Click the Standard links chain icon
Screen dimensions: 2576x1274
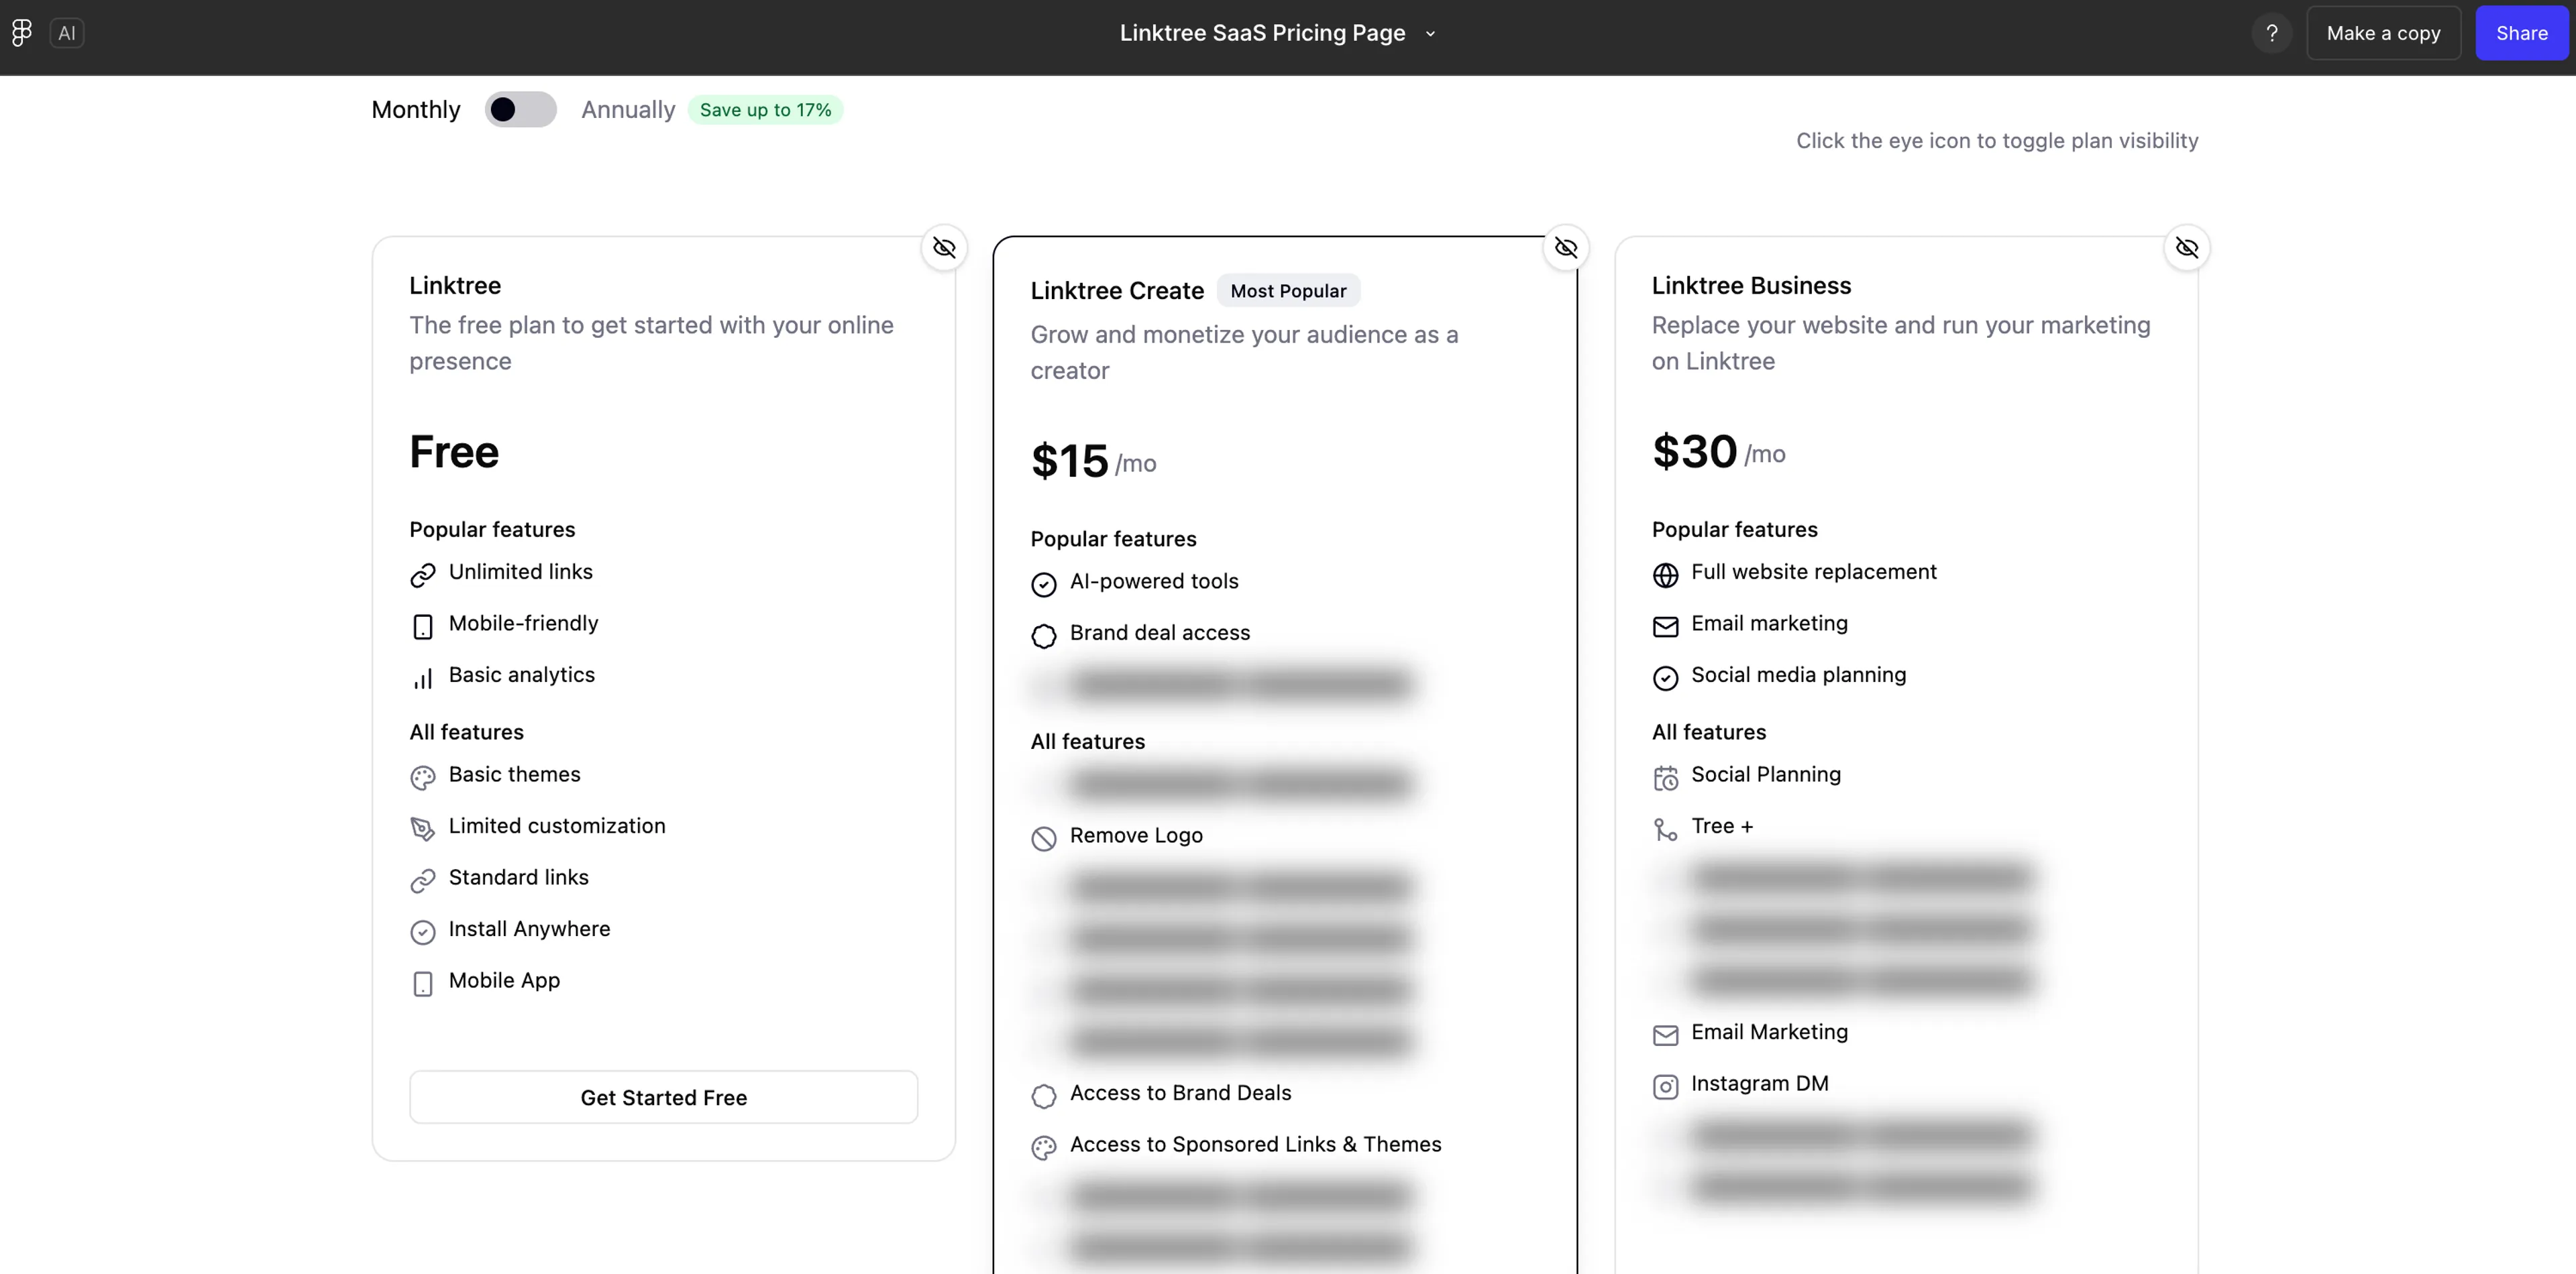[423, 880]
